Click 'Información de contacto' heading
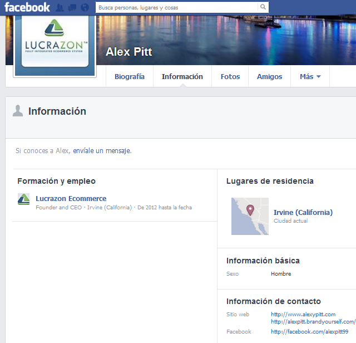The width and height of the screenshot is (356, 343). click(x=274, y=301)
